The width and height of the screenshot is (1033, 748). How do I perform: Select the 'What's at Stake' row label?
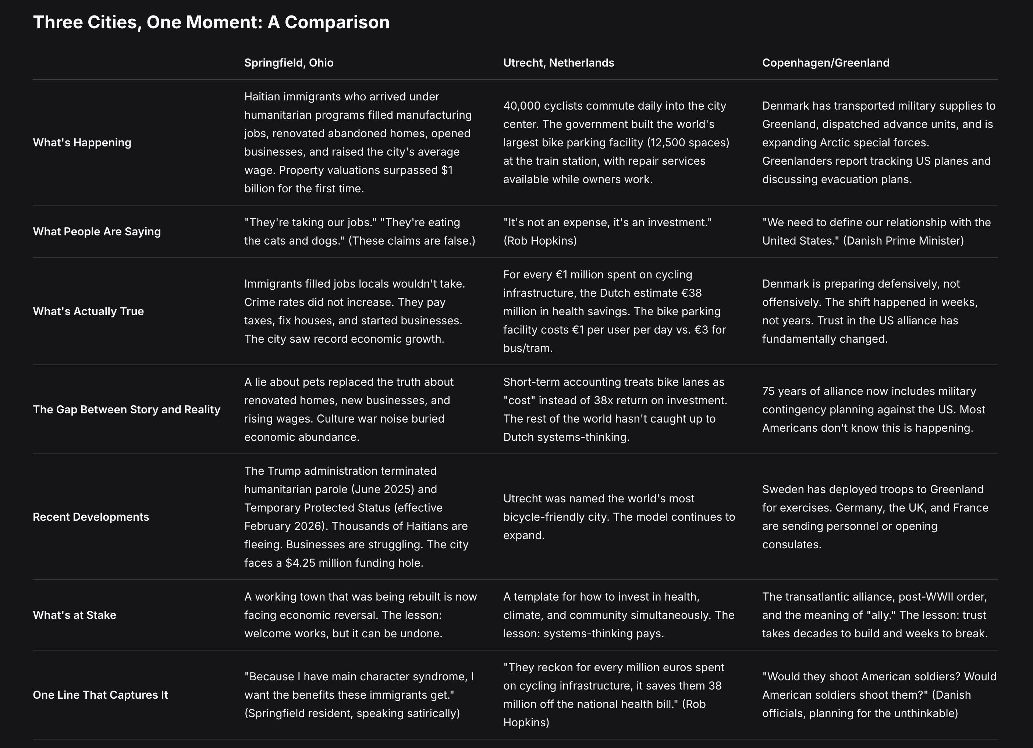[74, 615]
